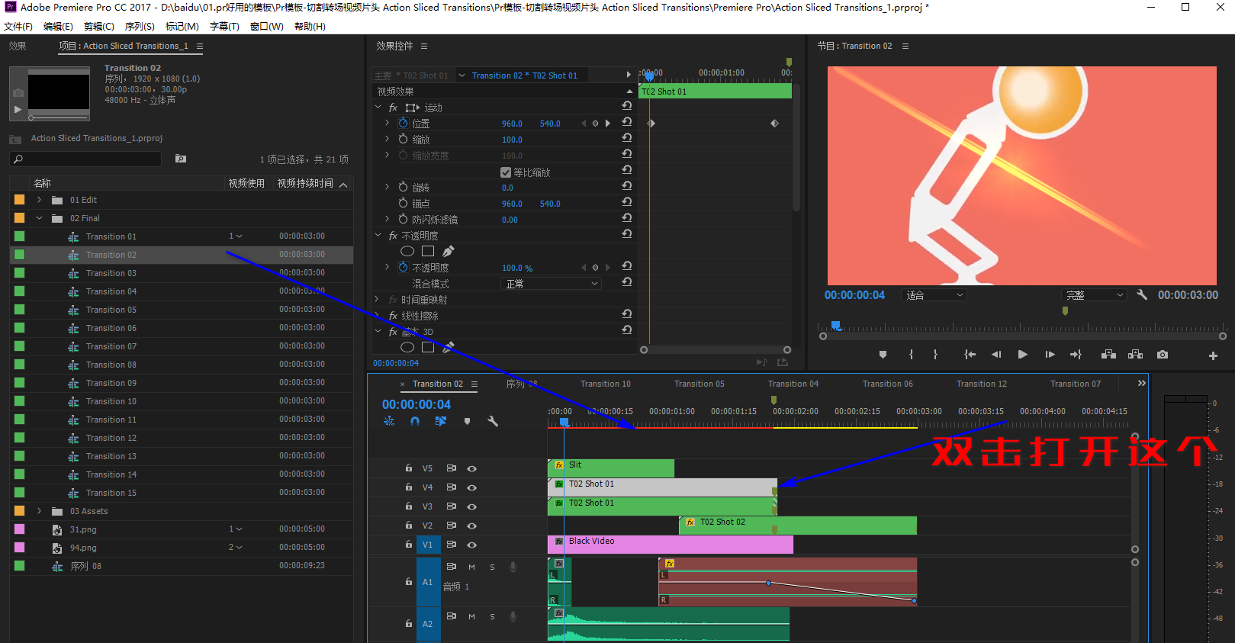
Task: Toggle V3 track lock
Action: (409, 506)
